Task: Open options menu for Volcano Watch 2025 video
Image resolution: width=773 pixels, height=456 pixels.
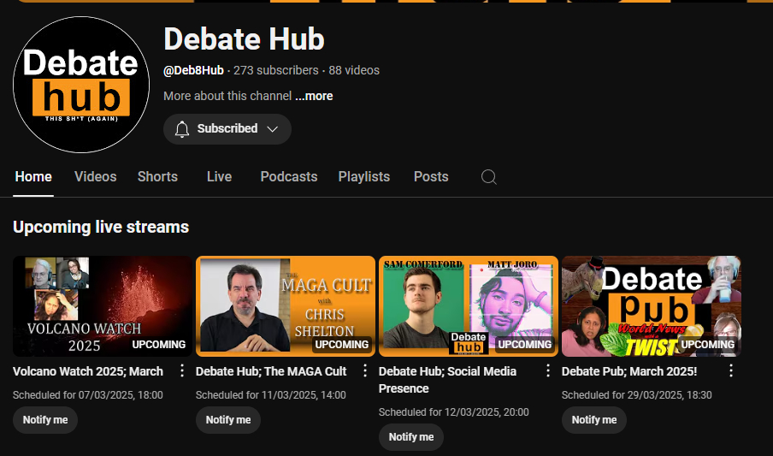Action: 181,371
